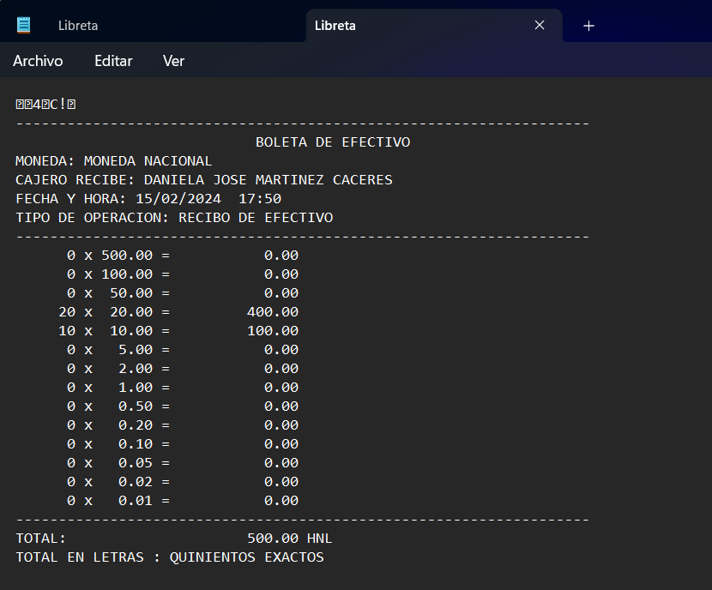Click the RECIBO DE EFECTIVO operation text
Viewport: 712px width, 590px height.
point(256,218)
